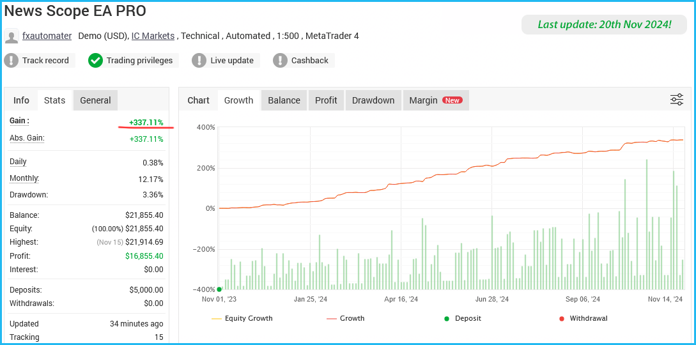Click the Cashback badge label
This screenshot has height=345, width=696.
pos(310,60)
